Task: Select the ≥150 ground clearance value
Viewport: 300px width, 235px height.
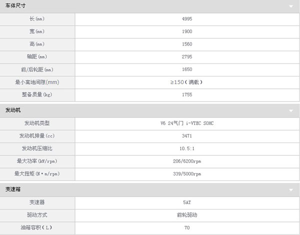Action: tap(186, 82)
